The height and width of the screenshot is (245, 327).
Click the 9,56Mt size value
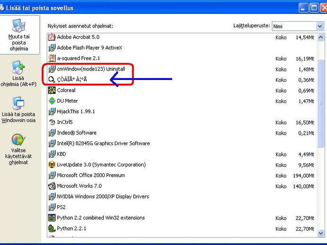(x=306, y=165)
